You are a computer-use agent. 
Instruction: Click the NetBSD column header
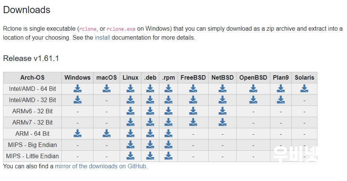222,77
